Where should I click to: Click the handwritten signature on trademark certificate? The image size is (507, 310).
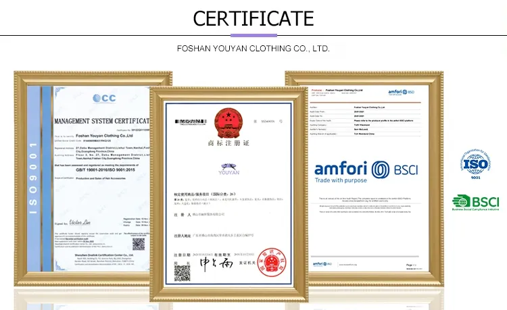pyautogui.click(x=216, y=264)
